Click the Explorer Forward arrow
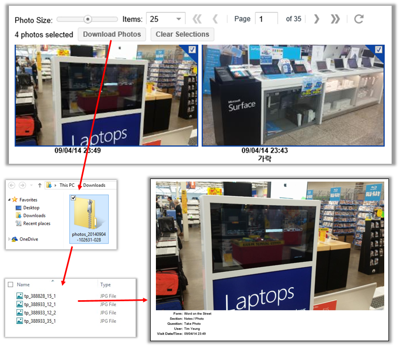The height and width of the screenshot is (348, 400). (x=23, y=185)
